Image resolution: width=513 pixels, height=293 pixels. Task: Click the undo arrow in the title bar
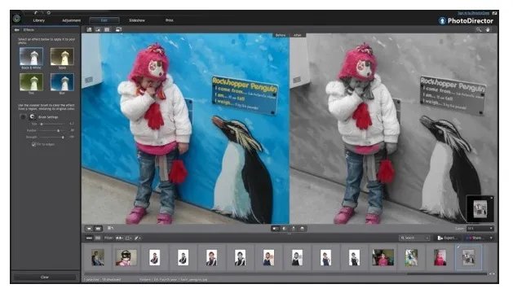(x=36, y=13)
